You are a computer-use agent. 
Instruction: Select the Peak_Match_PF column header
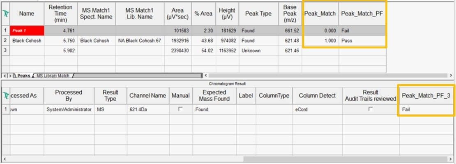[x=362, y=14]
